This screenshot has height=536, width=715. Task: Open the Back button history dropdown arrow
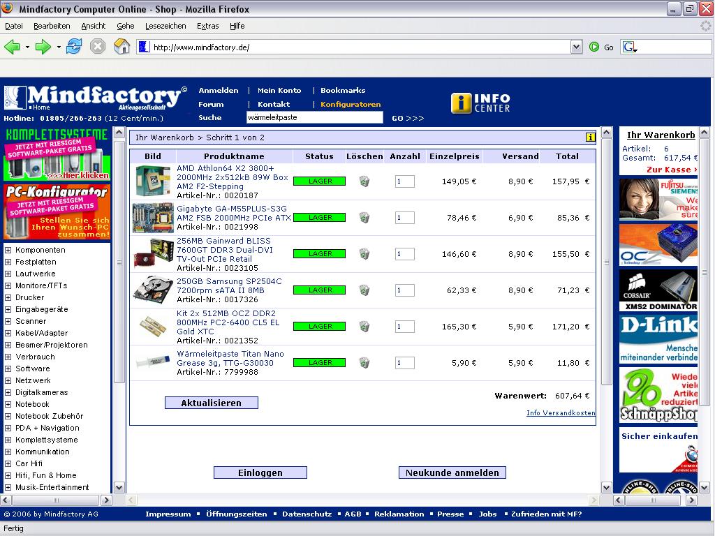[x=27, y=47]
